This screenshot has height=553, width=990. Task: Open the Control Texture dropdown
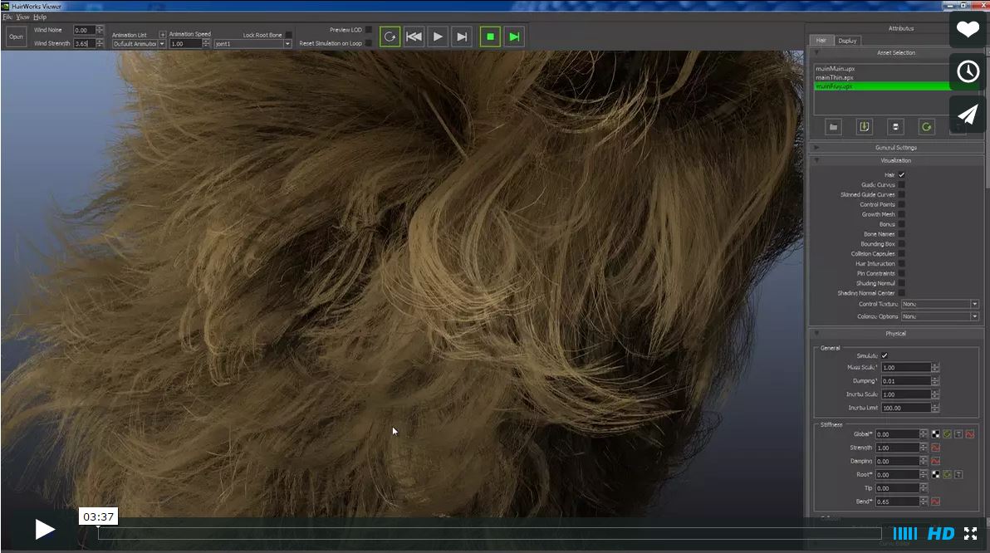[x=939, y=304]
